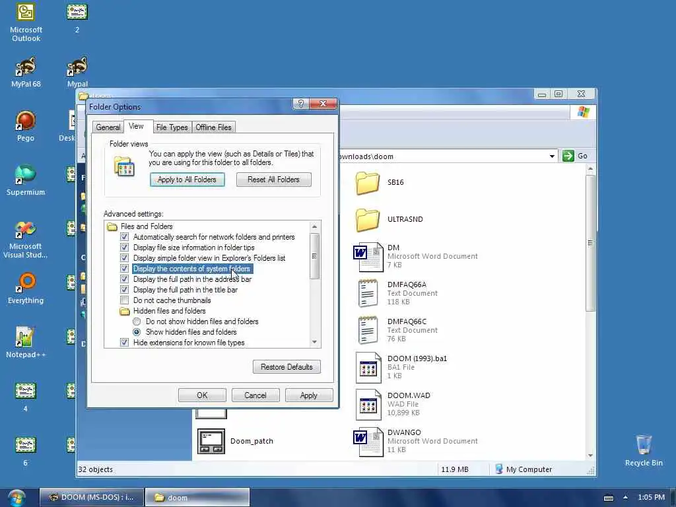Select the DOOM.WAD file icon

[368, 405]
